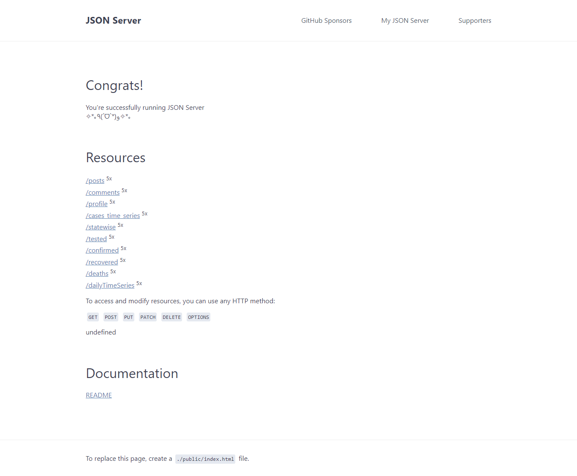
Task: Click the POST method label
Action: [x=111, y=317]
